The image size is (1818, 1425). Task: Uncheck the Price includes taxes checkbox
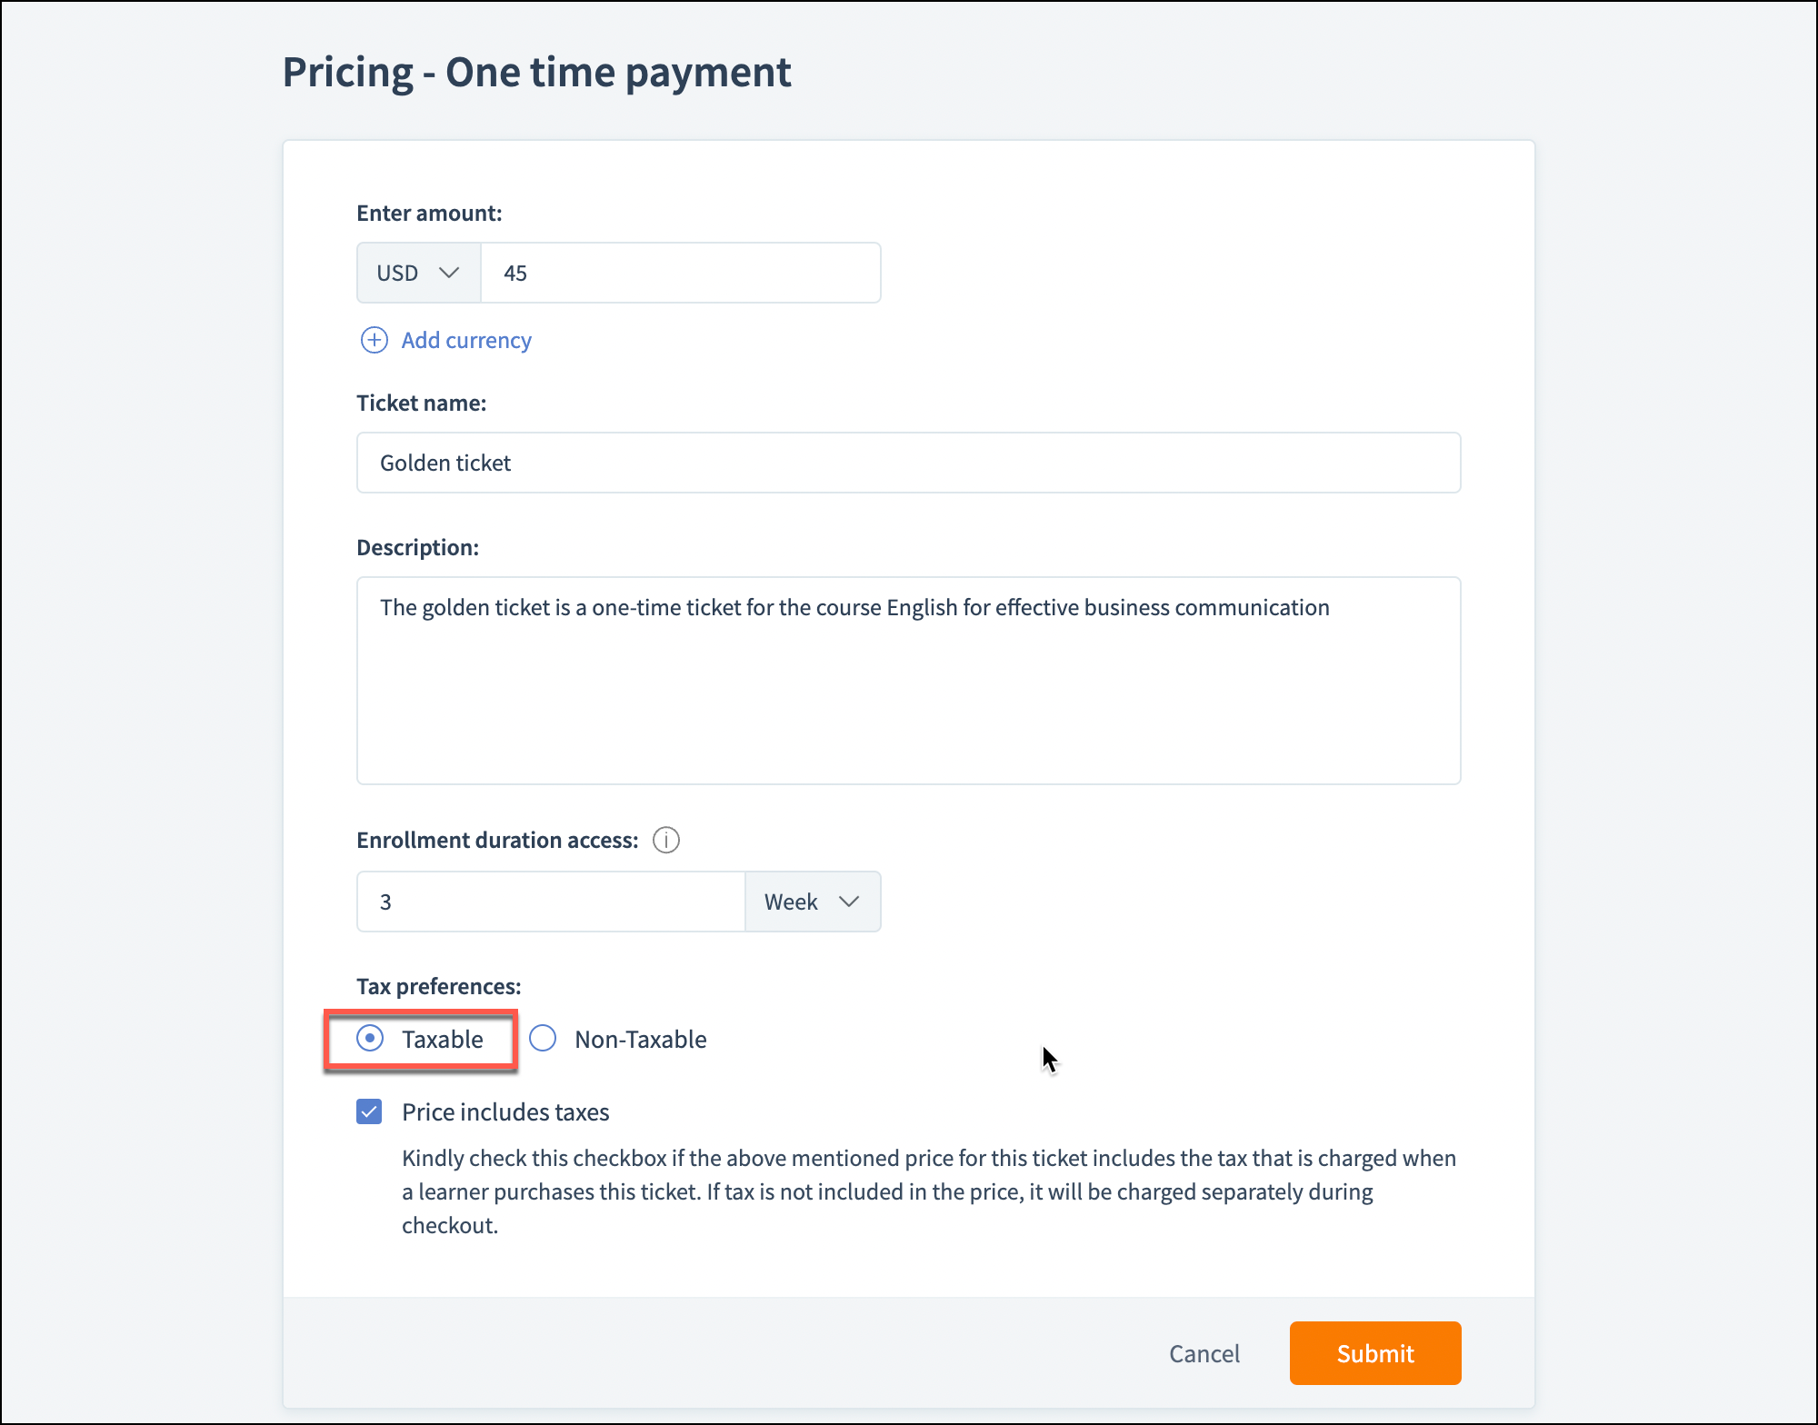[369, 1111]
